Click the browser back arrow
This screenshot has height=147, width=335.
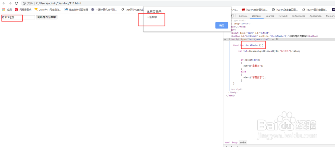pyautogui.click(x=4, y=3)
